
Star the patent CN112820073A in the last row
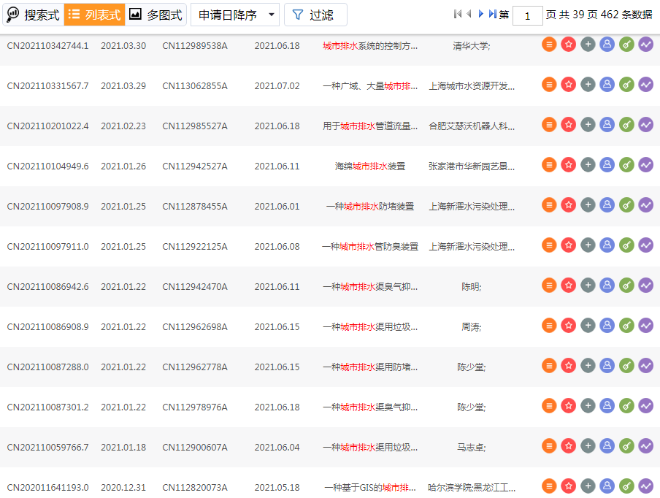pos(569,485)
